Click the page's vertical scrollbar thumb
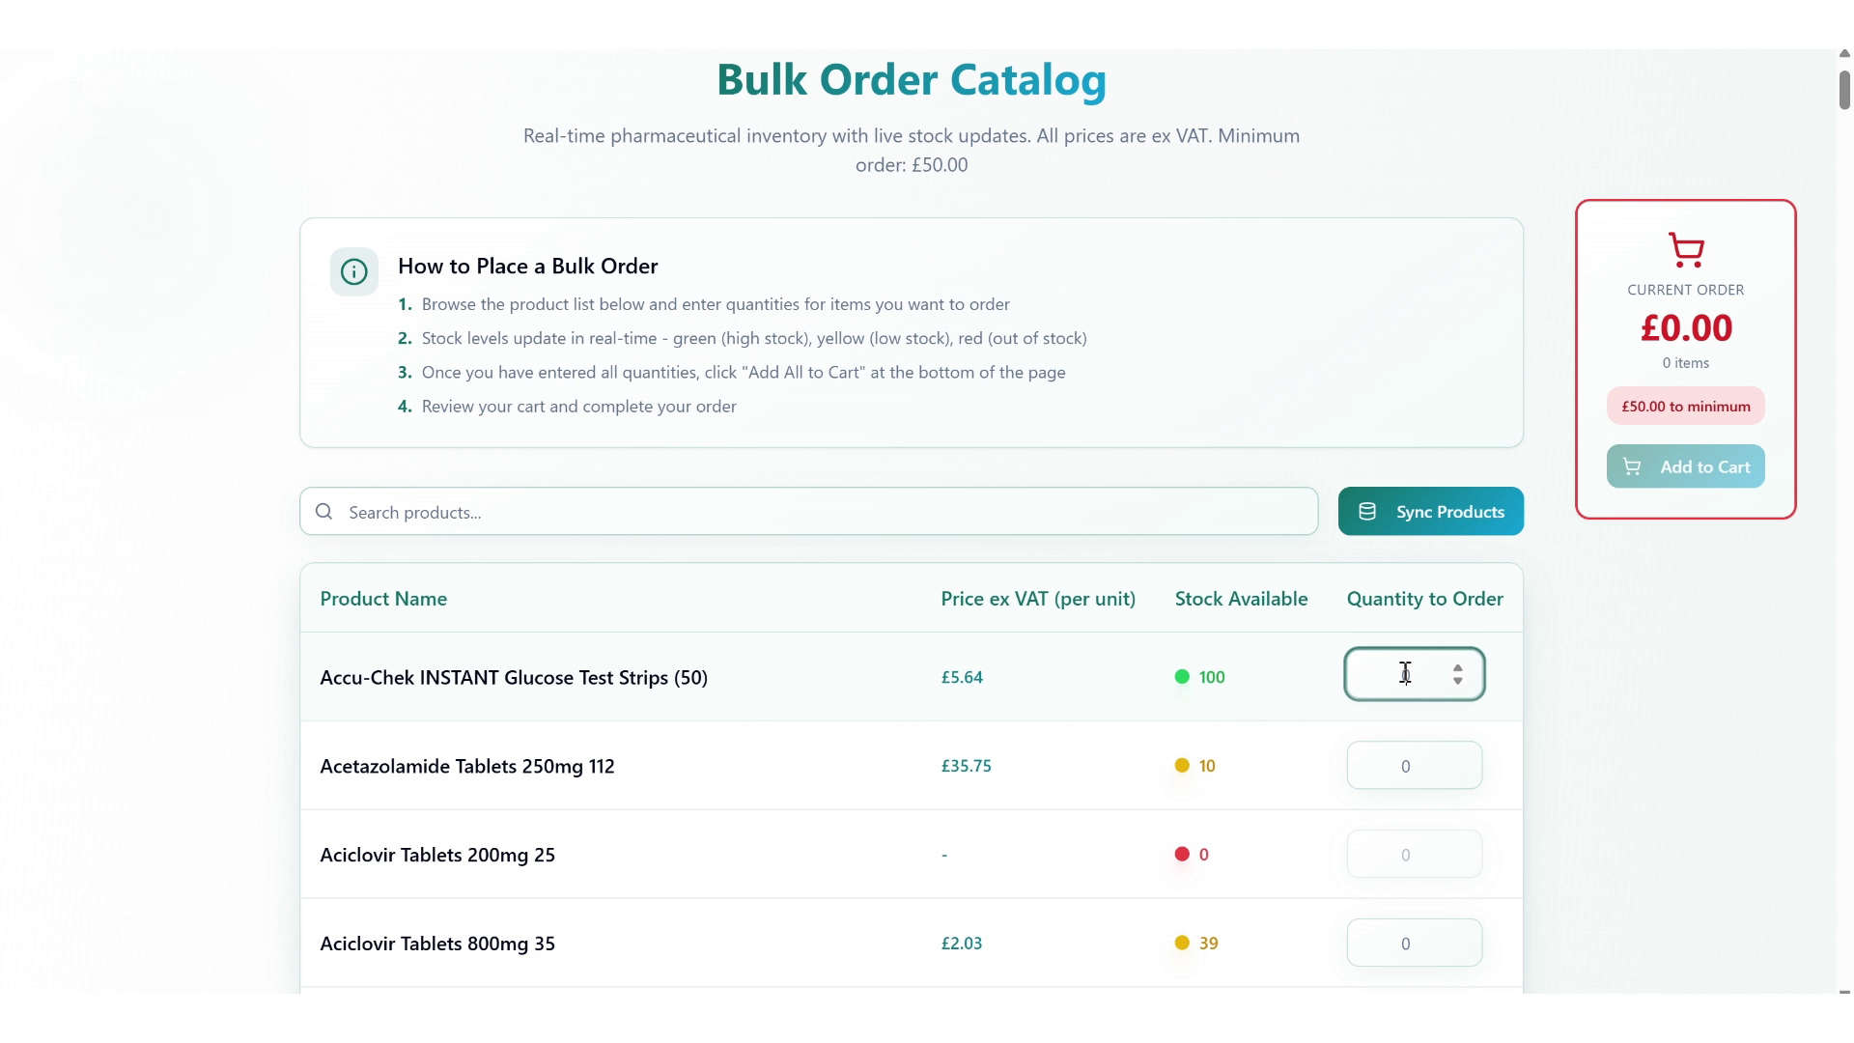The image size is (1854, 1043). tap(1844, 89)
